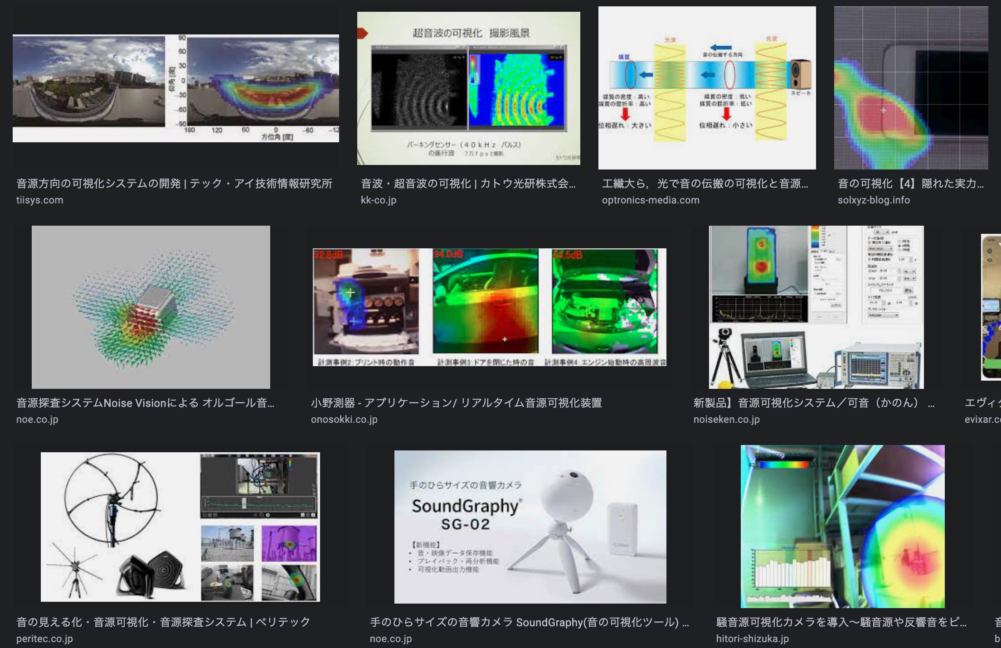Click the tiisys.com source link
1001x648 pixels.
[40, 200]
